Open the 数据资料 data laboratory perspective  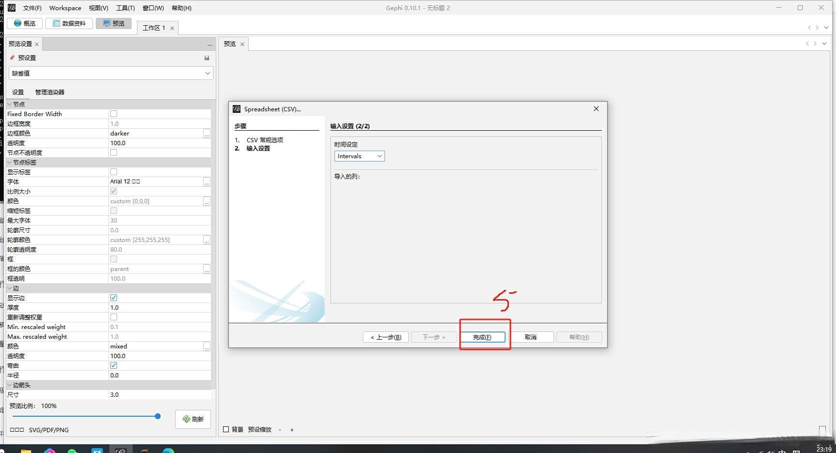tap(69, 23)
